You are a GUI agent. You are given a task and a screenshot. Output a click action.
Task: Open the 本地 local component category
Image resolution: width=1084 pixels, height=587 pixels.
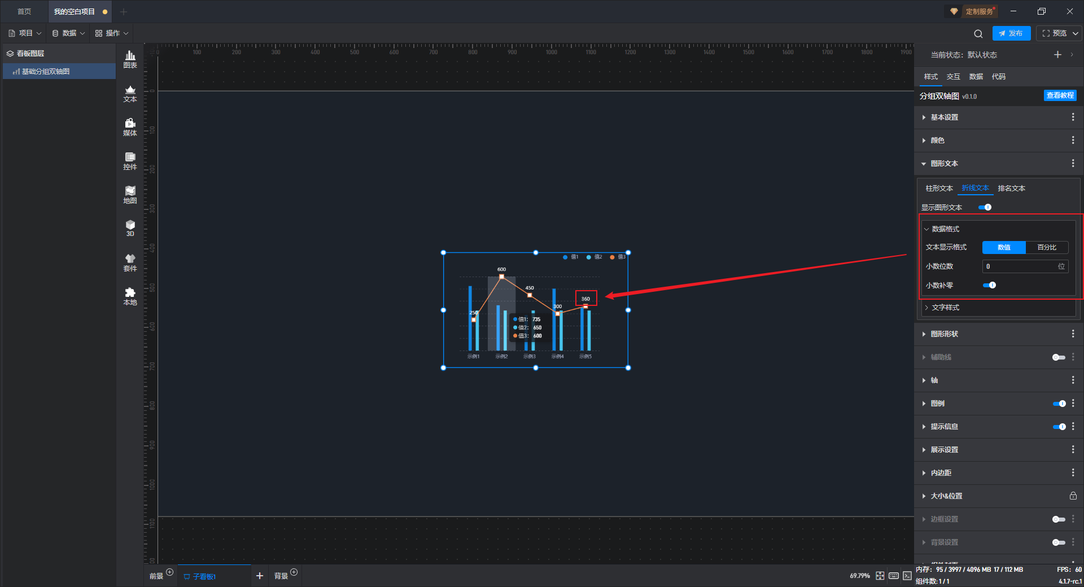pyautogui.click(x=130, y=296)
